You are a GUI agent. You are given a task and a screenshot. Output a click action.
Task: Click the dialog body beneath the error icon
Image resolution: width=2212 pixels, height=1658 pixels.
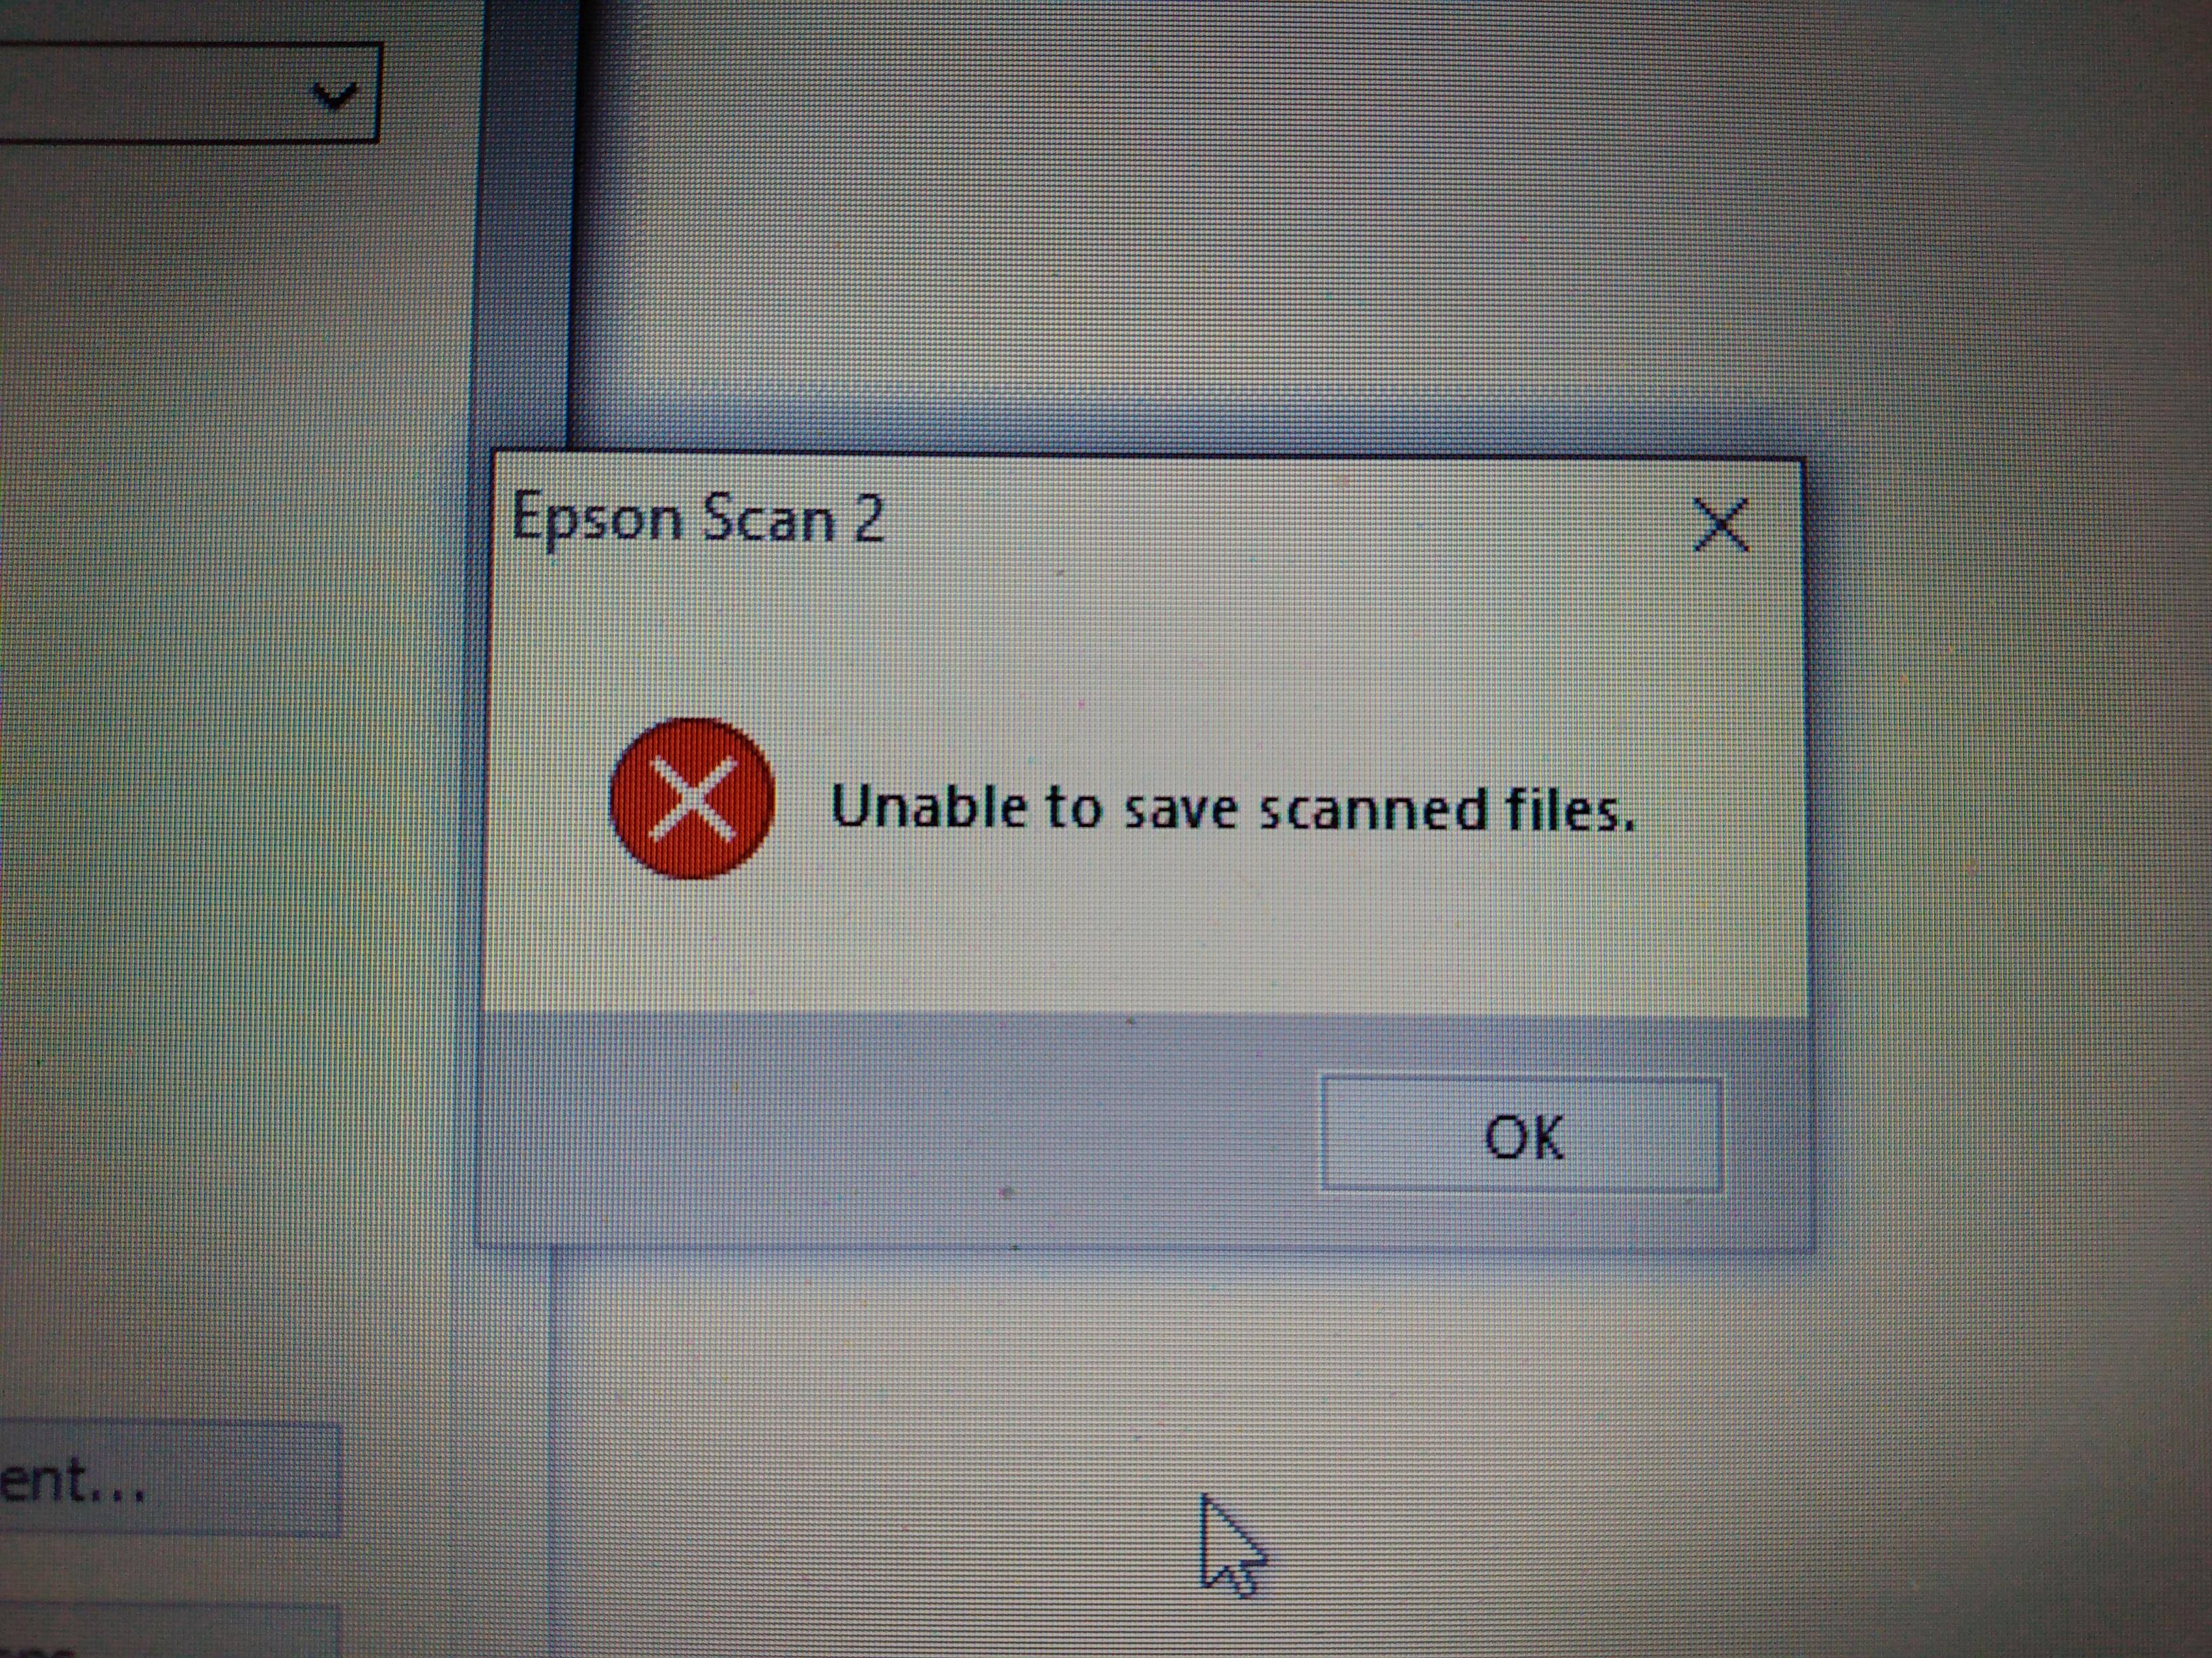tap(693, 944)
